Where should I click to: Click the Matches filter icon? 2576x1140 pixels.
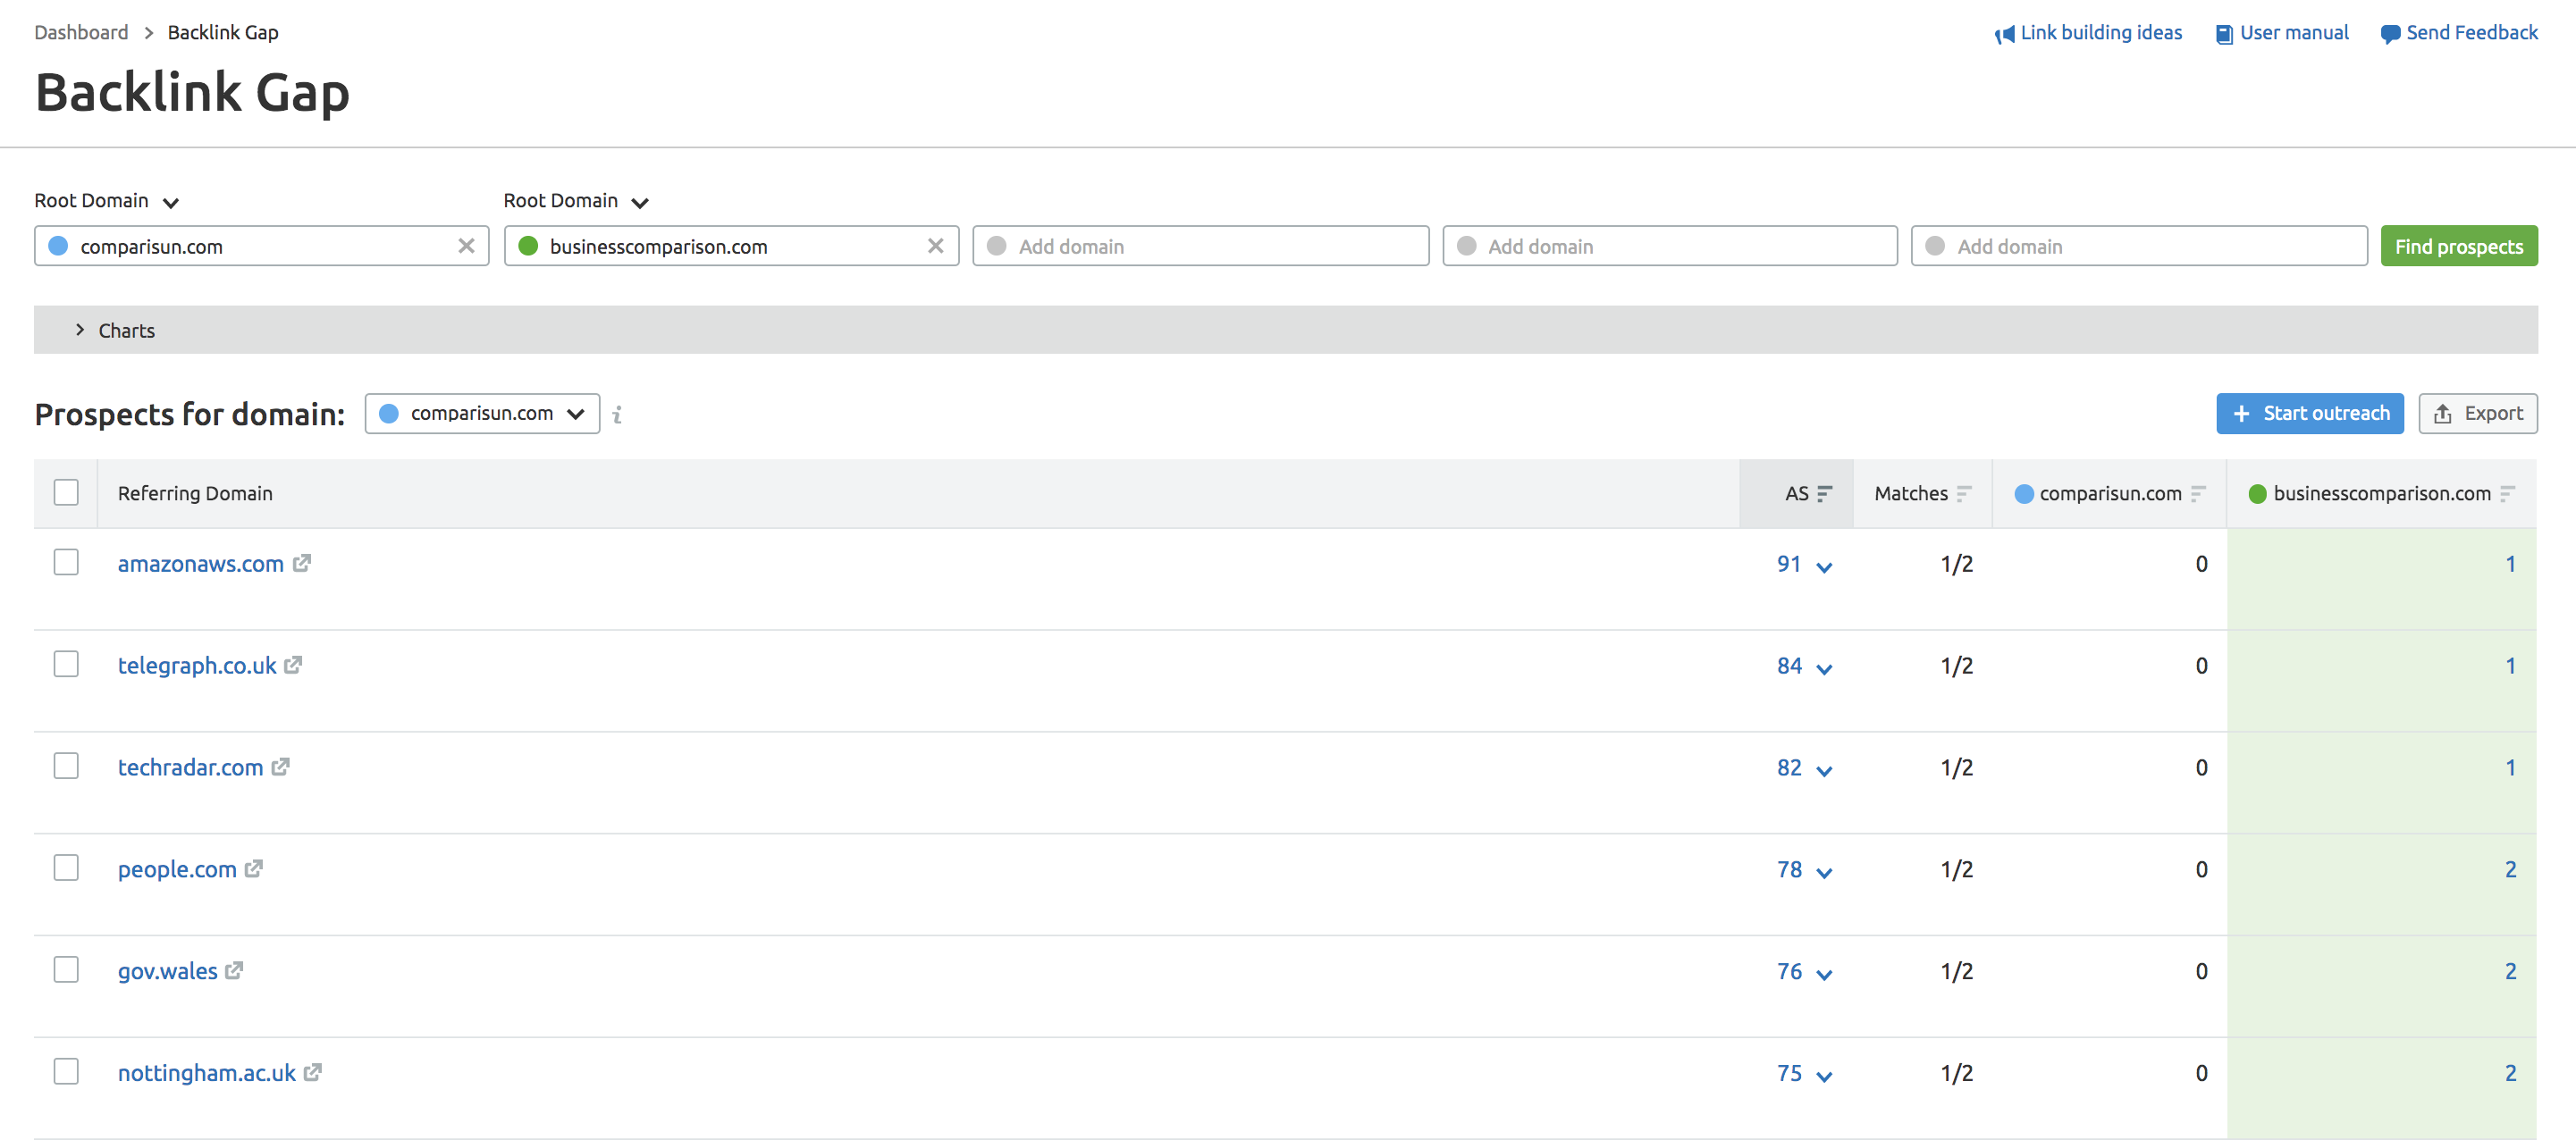click(1958, 493)
